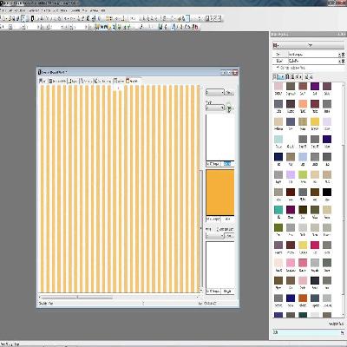Image resolution: width=347 pixels, height=347 pixels.
Task: Clear the second filter field with its X icon
Action: (344, 61)
